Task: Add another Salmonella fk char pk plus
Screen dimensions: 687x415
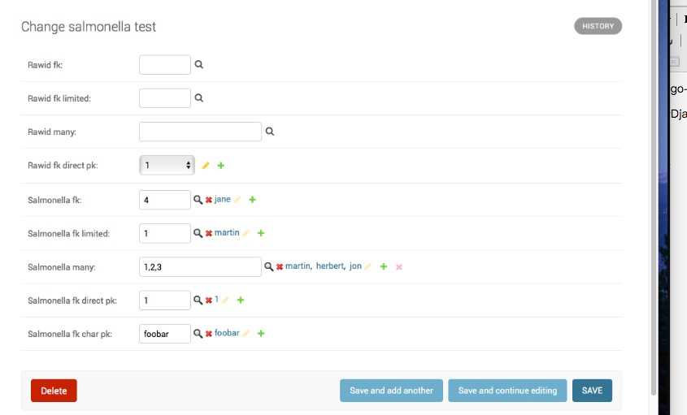Action: pos(261,334)
